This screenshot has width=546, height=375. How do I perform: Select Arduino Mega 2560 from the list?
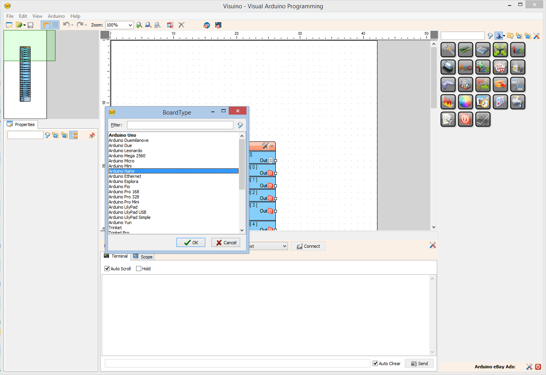pyautogui.click(x=127, y=156)
